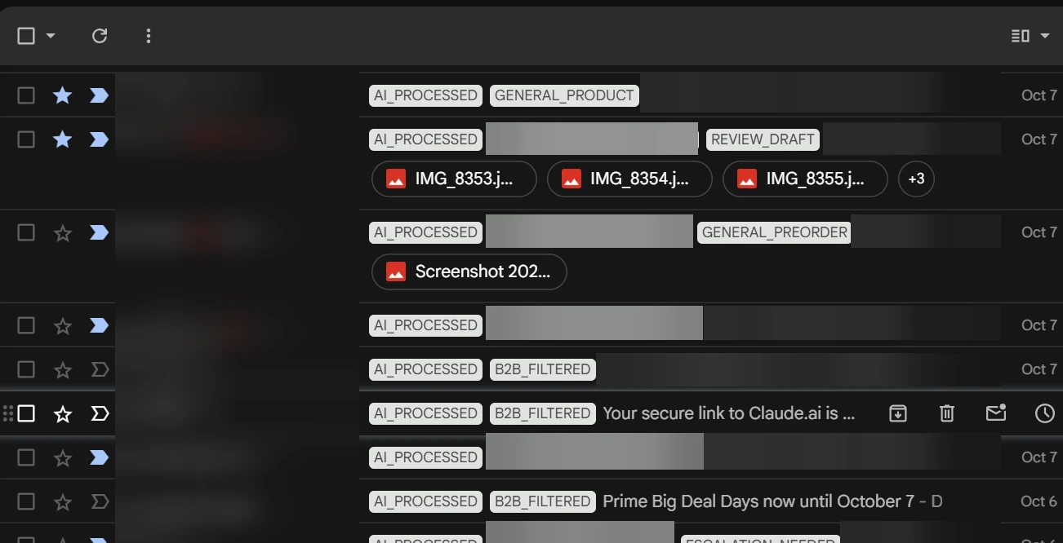This screenshot has height=543, width=1063.
Task: Toggle split pane mode icon
Action: click(1021, 36)
